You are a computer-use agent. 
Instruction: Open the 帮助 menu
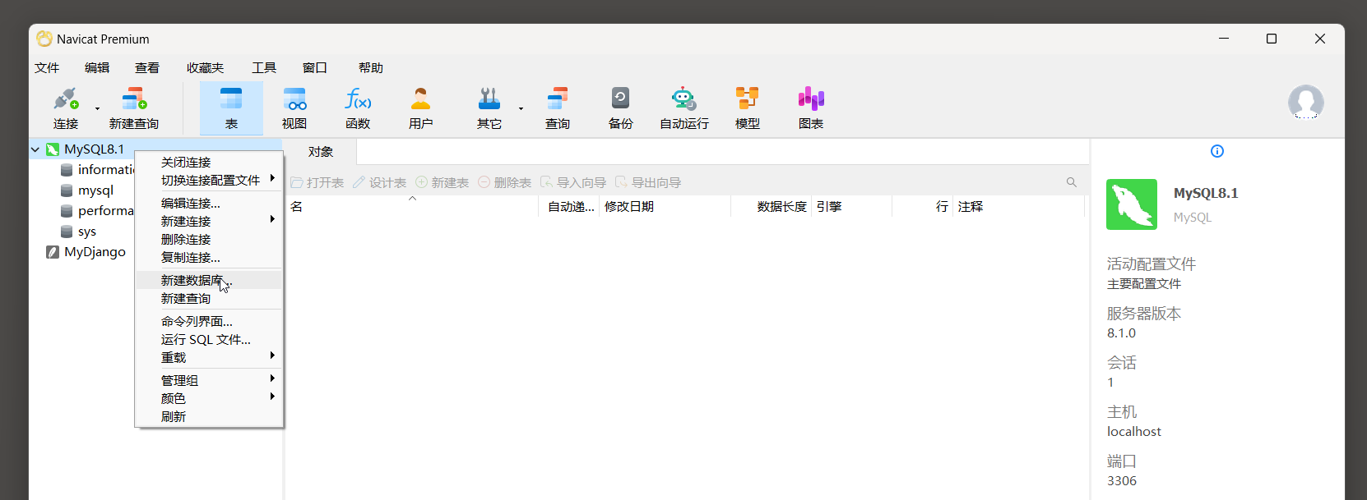tap(371, 68)
